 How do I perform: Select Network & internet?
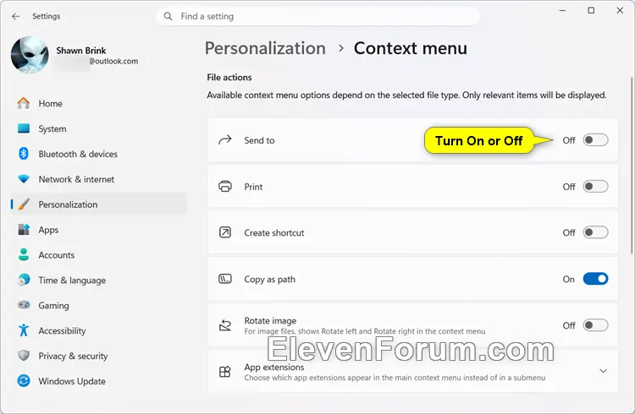(x=99, y=179)
